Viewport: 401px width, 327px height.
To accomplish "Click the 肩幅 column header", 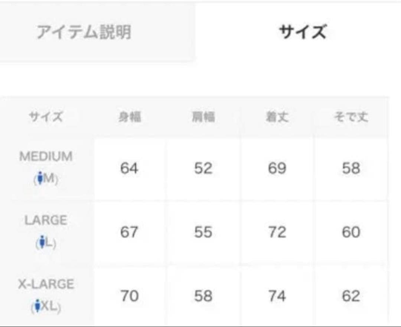I will click(x=203, y=118).
